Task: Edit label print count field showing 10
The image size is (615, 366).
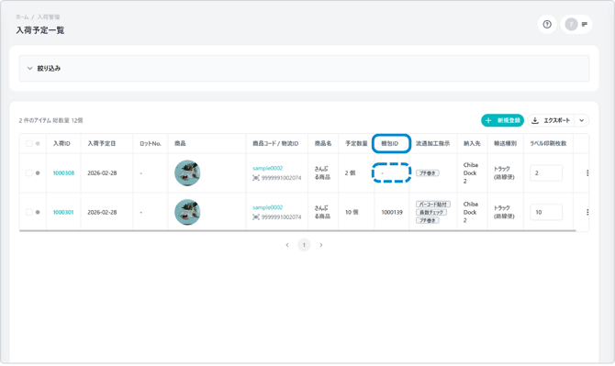Action: point(546,212)
